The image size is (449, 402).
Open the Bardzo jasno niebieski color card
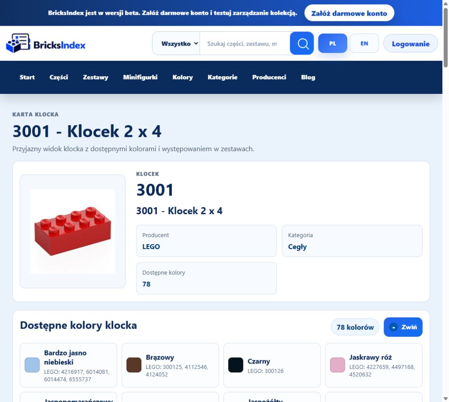pos(68,365)
